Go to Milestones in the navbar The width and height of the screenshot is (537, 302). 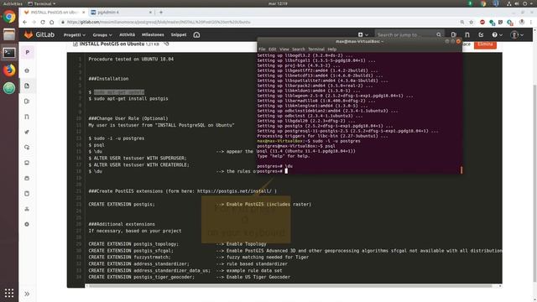click(153, 35)
